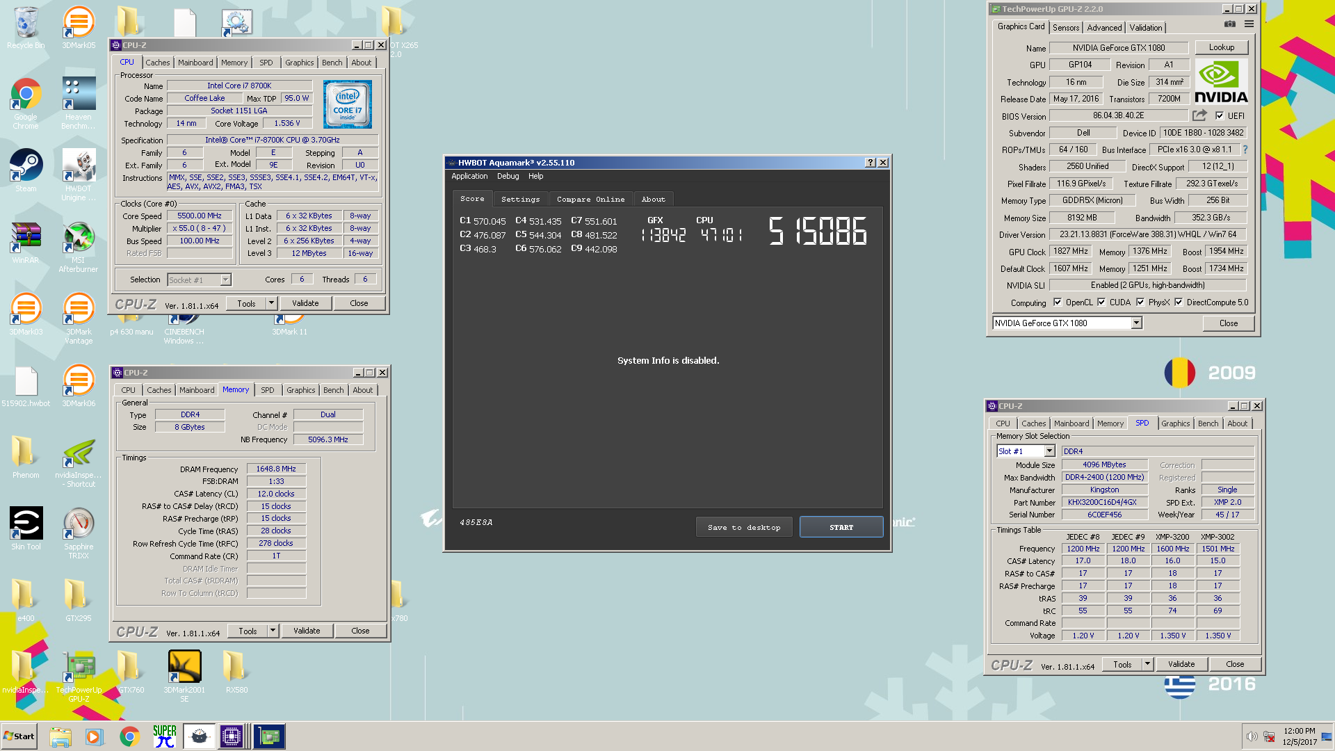Toggle the CUDA checkbox in GPU-Z
The width and height of the screenshot is (1335, 751).
pos(1101,302)
